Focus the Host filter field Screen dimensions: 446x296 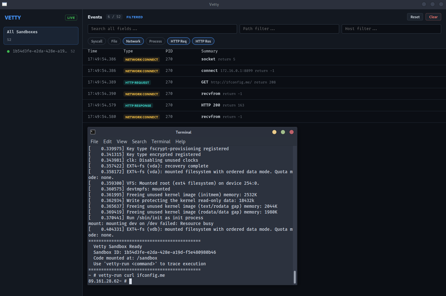(391, 29)
